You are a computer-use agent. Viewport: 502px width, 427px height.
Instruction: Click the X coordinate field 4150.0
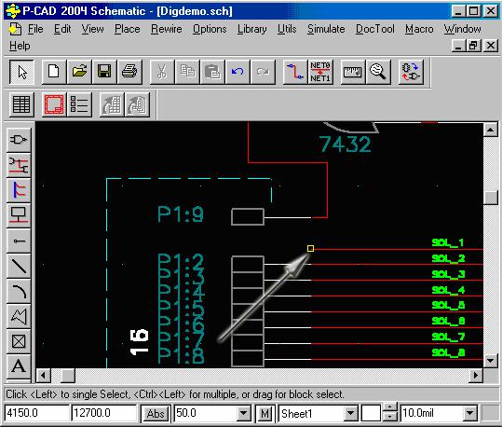37,413
